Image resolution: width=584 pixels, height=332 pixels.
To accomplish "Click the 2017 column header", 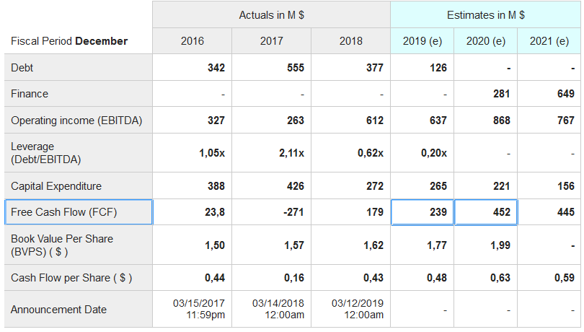I will coord(272,41).
